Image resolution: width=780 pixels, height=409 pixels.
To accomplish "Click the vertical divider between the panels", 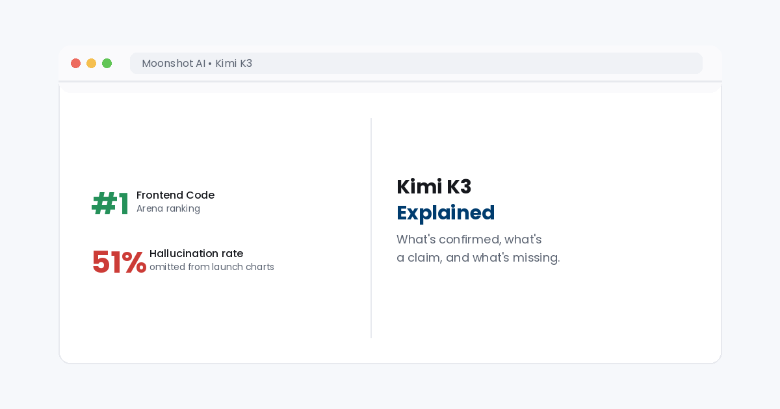I will click(371, 228).
